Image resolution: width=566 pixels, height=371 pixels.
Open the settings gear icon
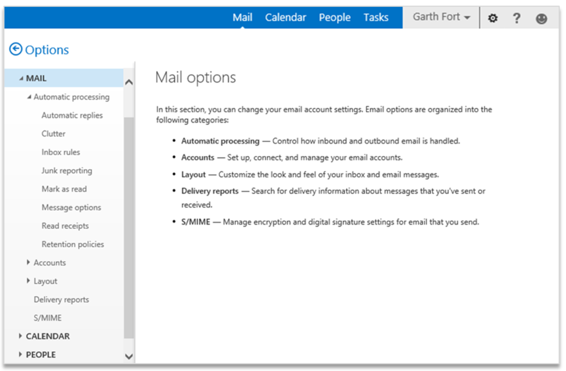pos(492,18)
